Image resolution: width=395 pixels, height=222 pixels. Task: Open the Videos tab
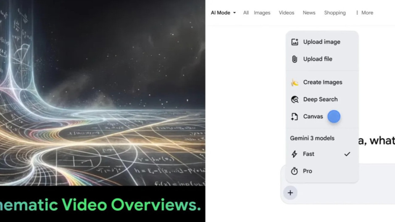287,13
